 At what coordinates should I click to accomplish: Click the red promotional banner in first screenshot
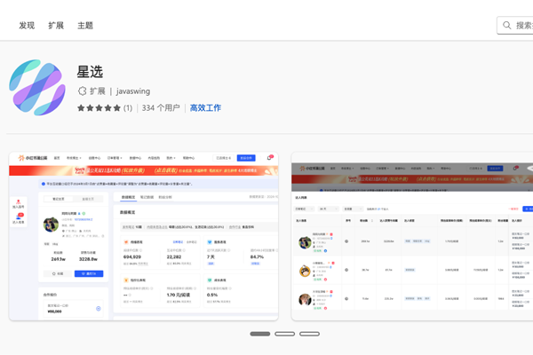point(143,170)
